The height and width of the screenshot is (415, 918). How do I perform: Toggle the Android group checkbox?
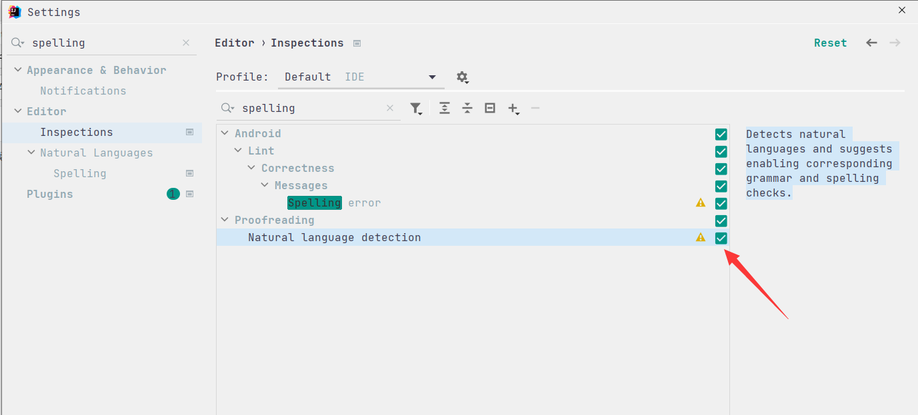(721, 134)
